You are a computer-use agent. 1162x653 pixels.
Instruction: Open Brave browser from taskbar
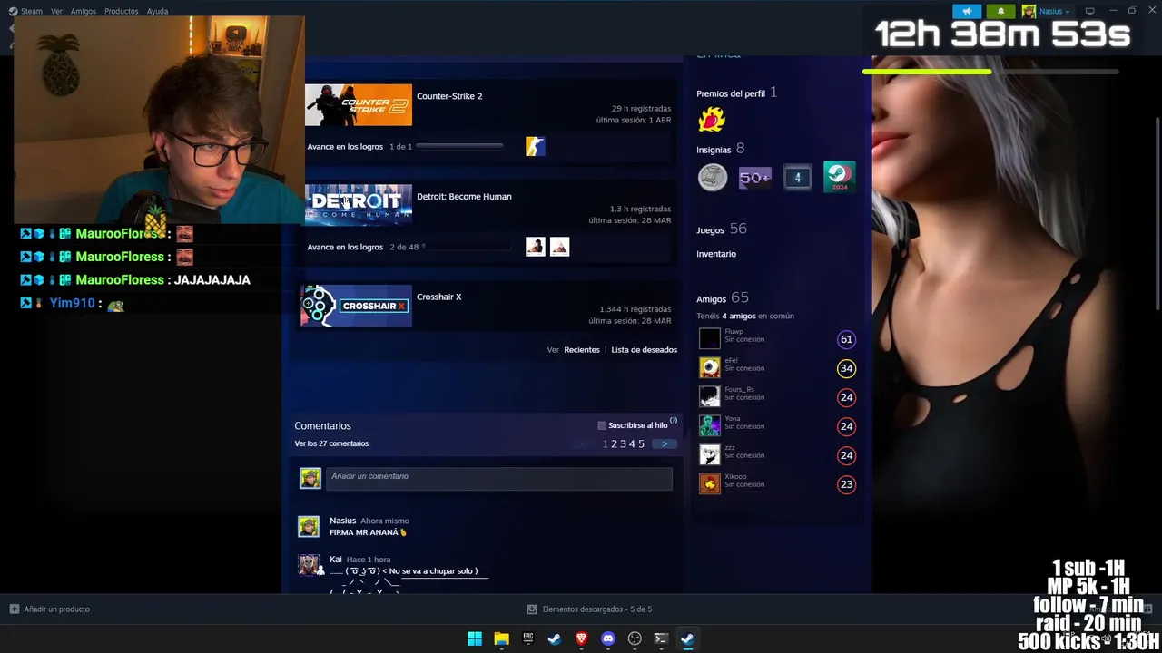point(581,639)
